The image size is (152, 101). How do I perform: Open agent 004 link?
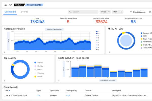(39, 95)
